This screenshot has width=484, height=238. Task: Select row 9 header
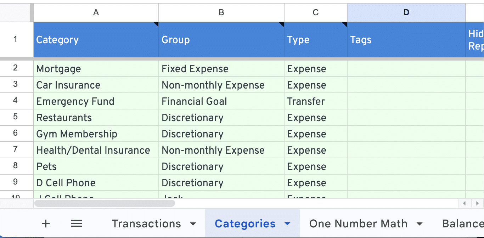pyautogui.click(x=16, y=182)
